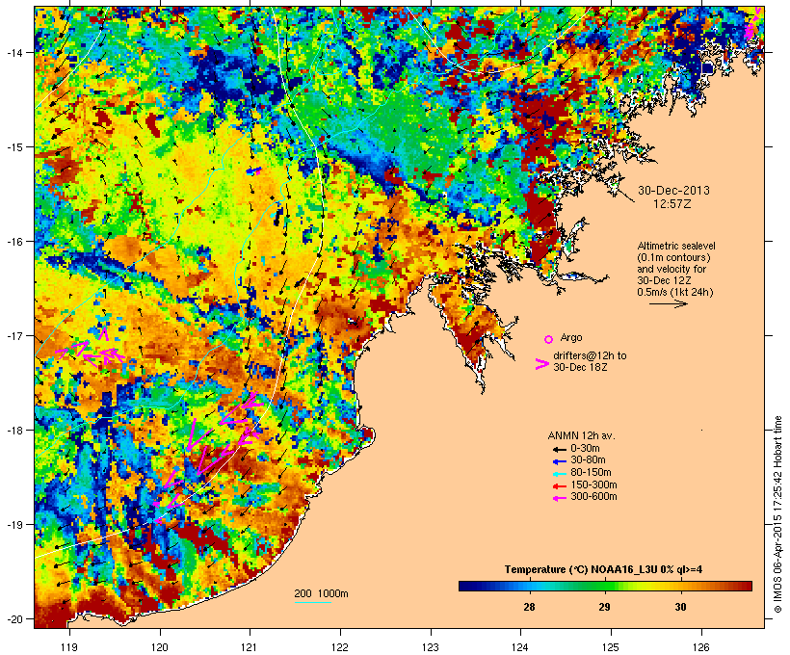Click the '80-150m' depth label
Viewport: 790px width, 655px height.
pyautogui.click(x=591, y=473)
